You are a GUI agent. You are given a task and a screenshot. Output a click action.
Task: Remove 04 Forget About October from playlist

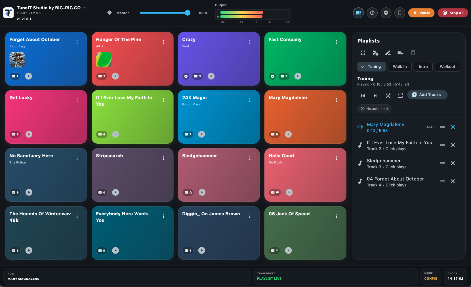coord(453,181)
